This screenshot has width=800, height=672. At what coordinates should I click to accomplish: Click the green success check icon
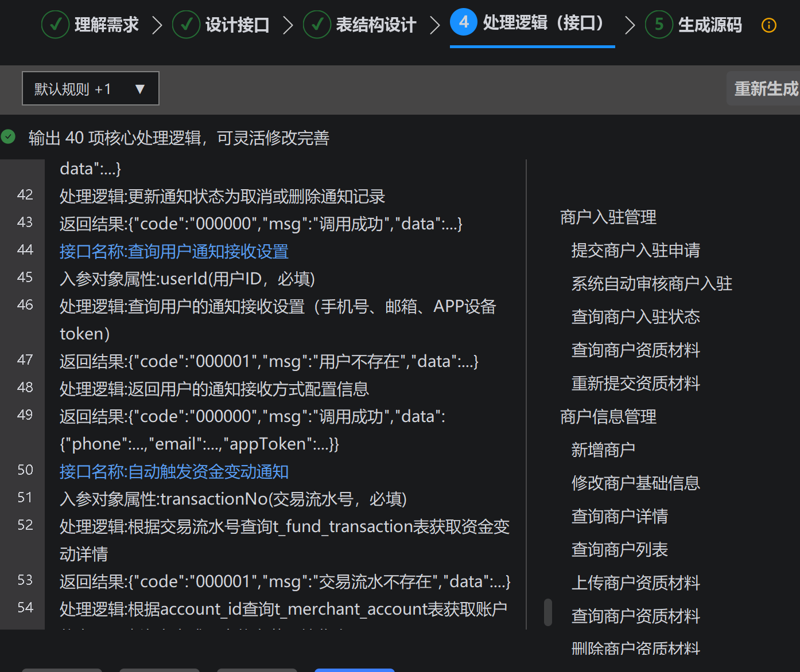click(x=8, y=136)
